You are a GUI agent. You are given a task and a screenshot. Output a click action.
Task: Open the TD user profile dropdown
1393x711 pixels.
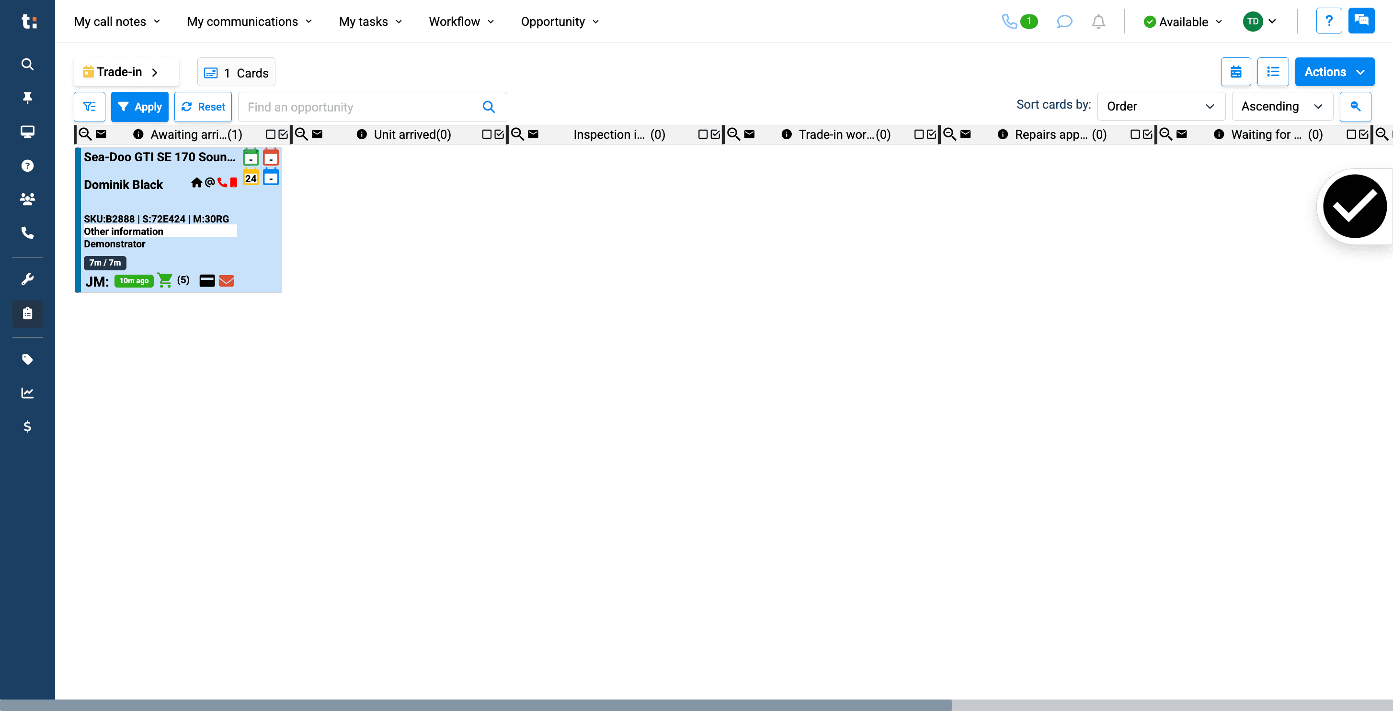pyautogui.click(x=1259, y=22)
